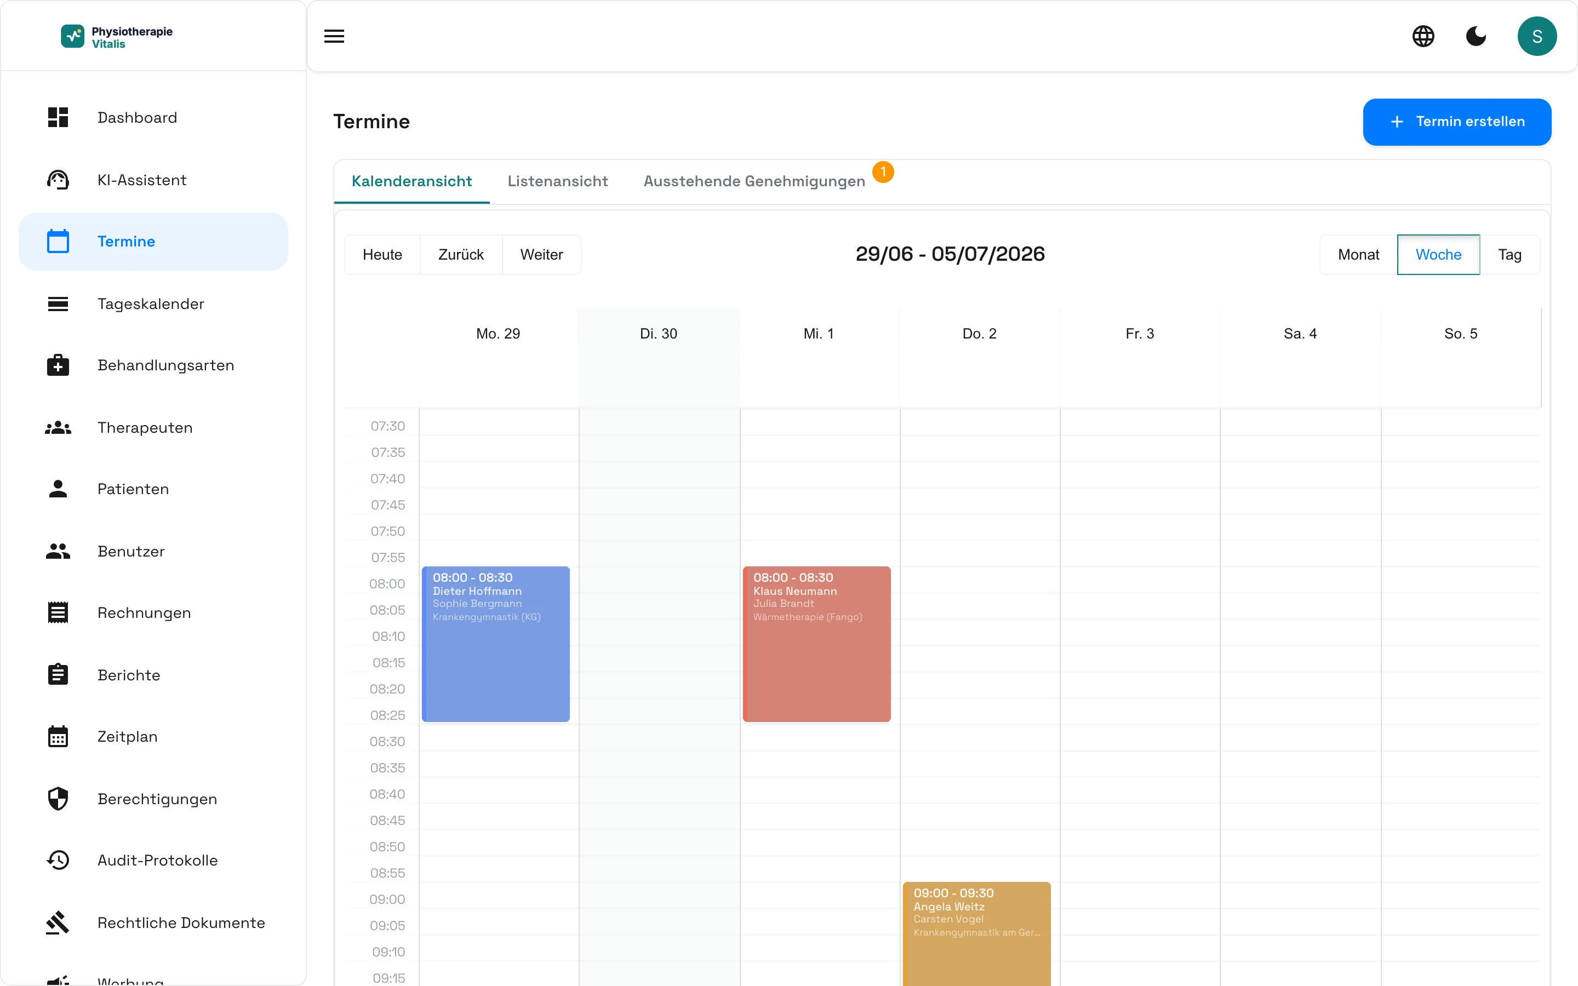Click the Do. 2 day header
This screenshot has height=986, width=1578.
980,334
